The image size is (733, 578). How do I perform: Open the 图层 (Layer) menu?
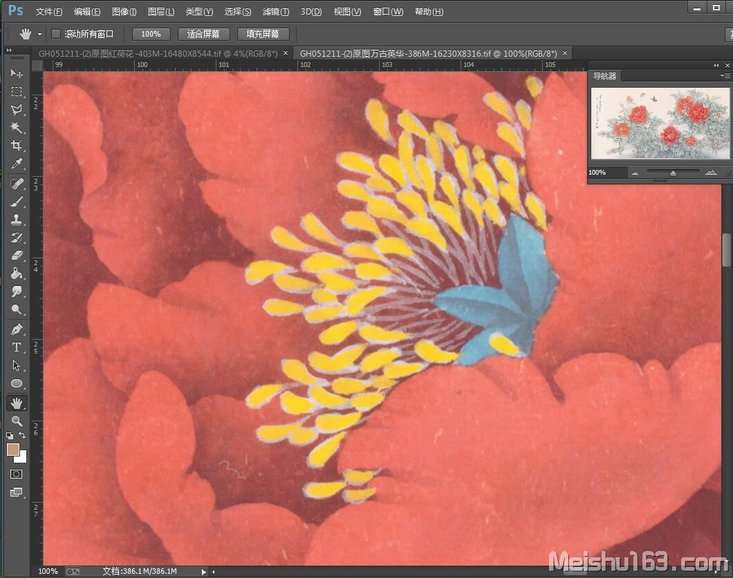[x=161, y=12]
